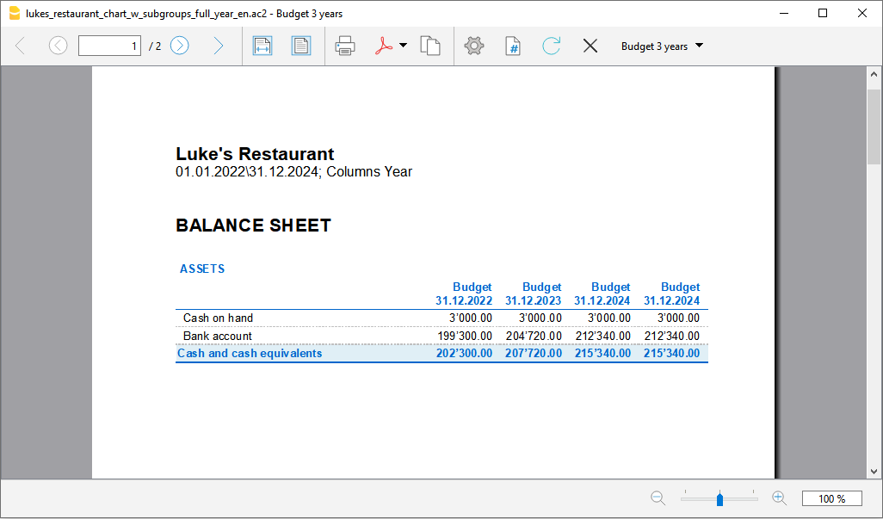This screenshot has height=519, width=883.
Task: Adjust the zoom level slider
Action: tap(719, 497)
